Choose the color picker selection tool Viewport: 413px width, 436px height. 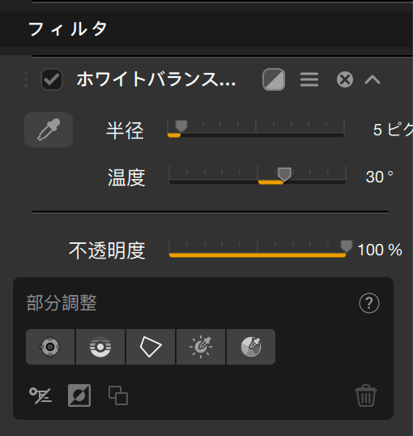tap(251, 347)
